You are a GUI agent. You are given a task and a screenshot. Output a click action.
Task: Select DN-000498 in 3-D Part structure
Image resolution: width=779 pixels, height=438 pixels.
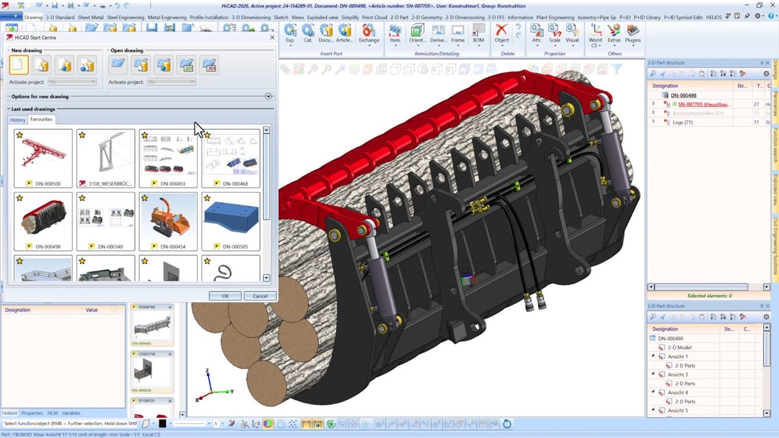(683, 96)
